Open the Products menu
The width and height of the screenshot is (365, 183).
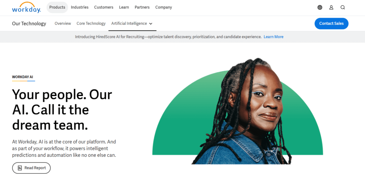(57, 7)
